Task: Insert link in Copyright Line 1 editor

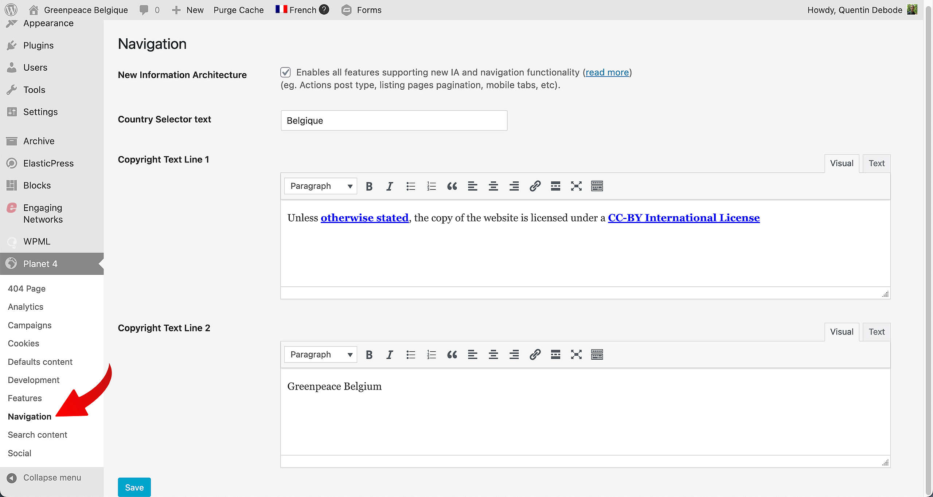Action: click(x=535, y=186)
